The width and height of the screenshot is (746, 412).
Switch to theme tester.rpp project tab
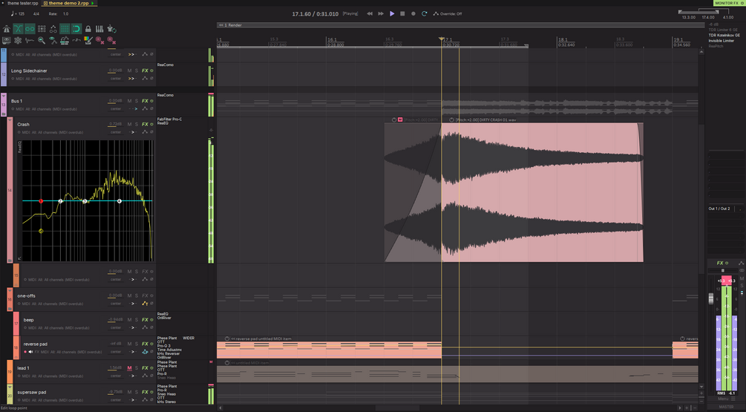22,3
